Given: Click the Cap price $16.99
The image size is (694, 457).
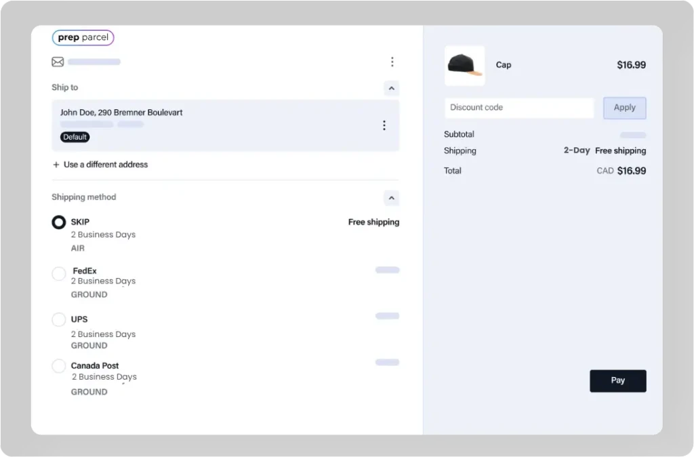Looking at the screenshot, I should pyautogui.click(x=631, y=65).
